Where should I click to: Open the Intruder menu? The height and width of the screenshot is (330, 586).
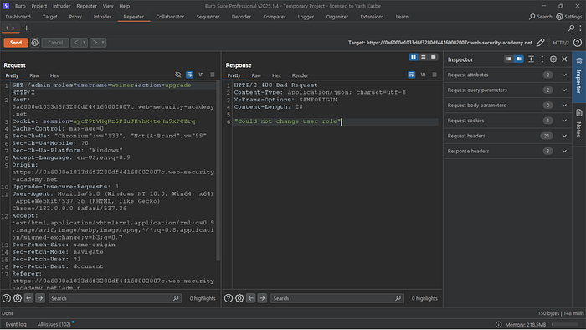coord(61,6)
